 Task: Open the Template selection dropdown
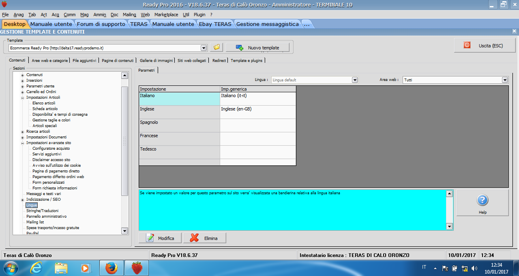(x=204, y=48)
